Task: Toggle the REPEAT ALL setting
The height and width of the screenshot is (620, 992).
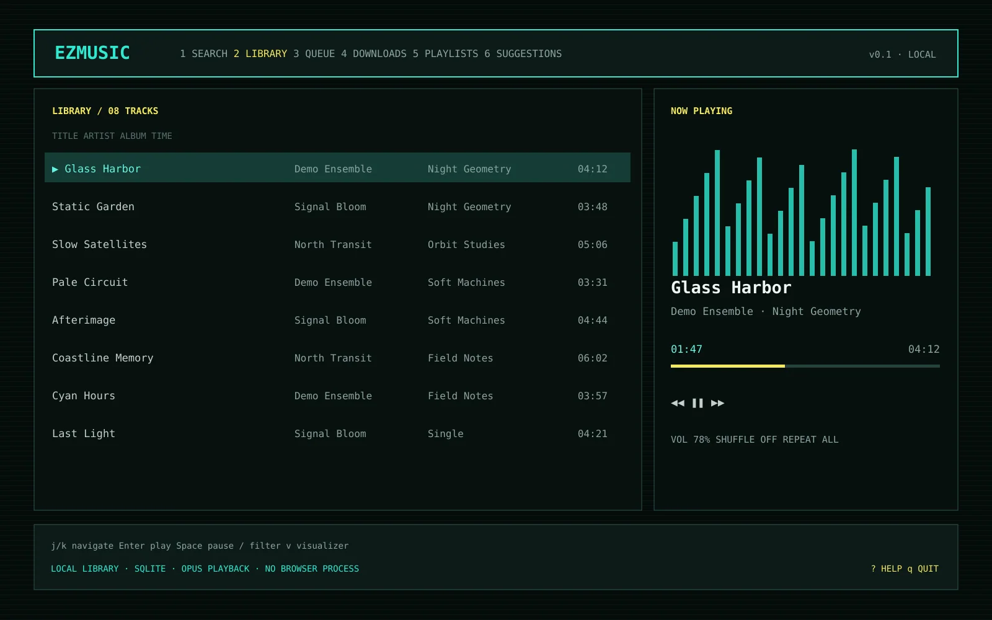Action: [x=810, y=440]
